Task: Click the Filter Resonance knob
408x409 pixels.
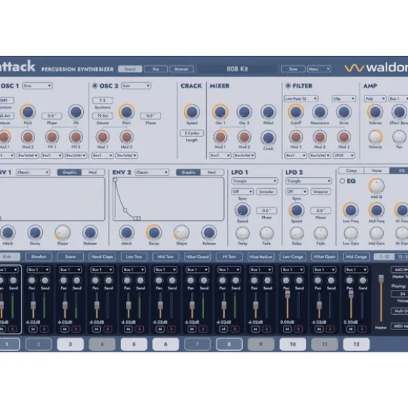Action: (x=319, y=111)
